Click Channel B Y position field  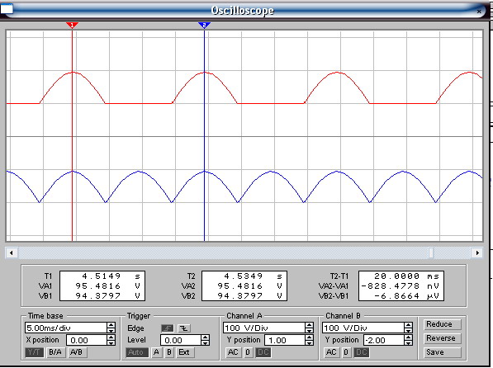coord(384,340)
